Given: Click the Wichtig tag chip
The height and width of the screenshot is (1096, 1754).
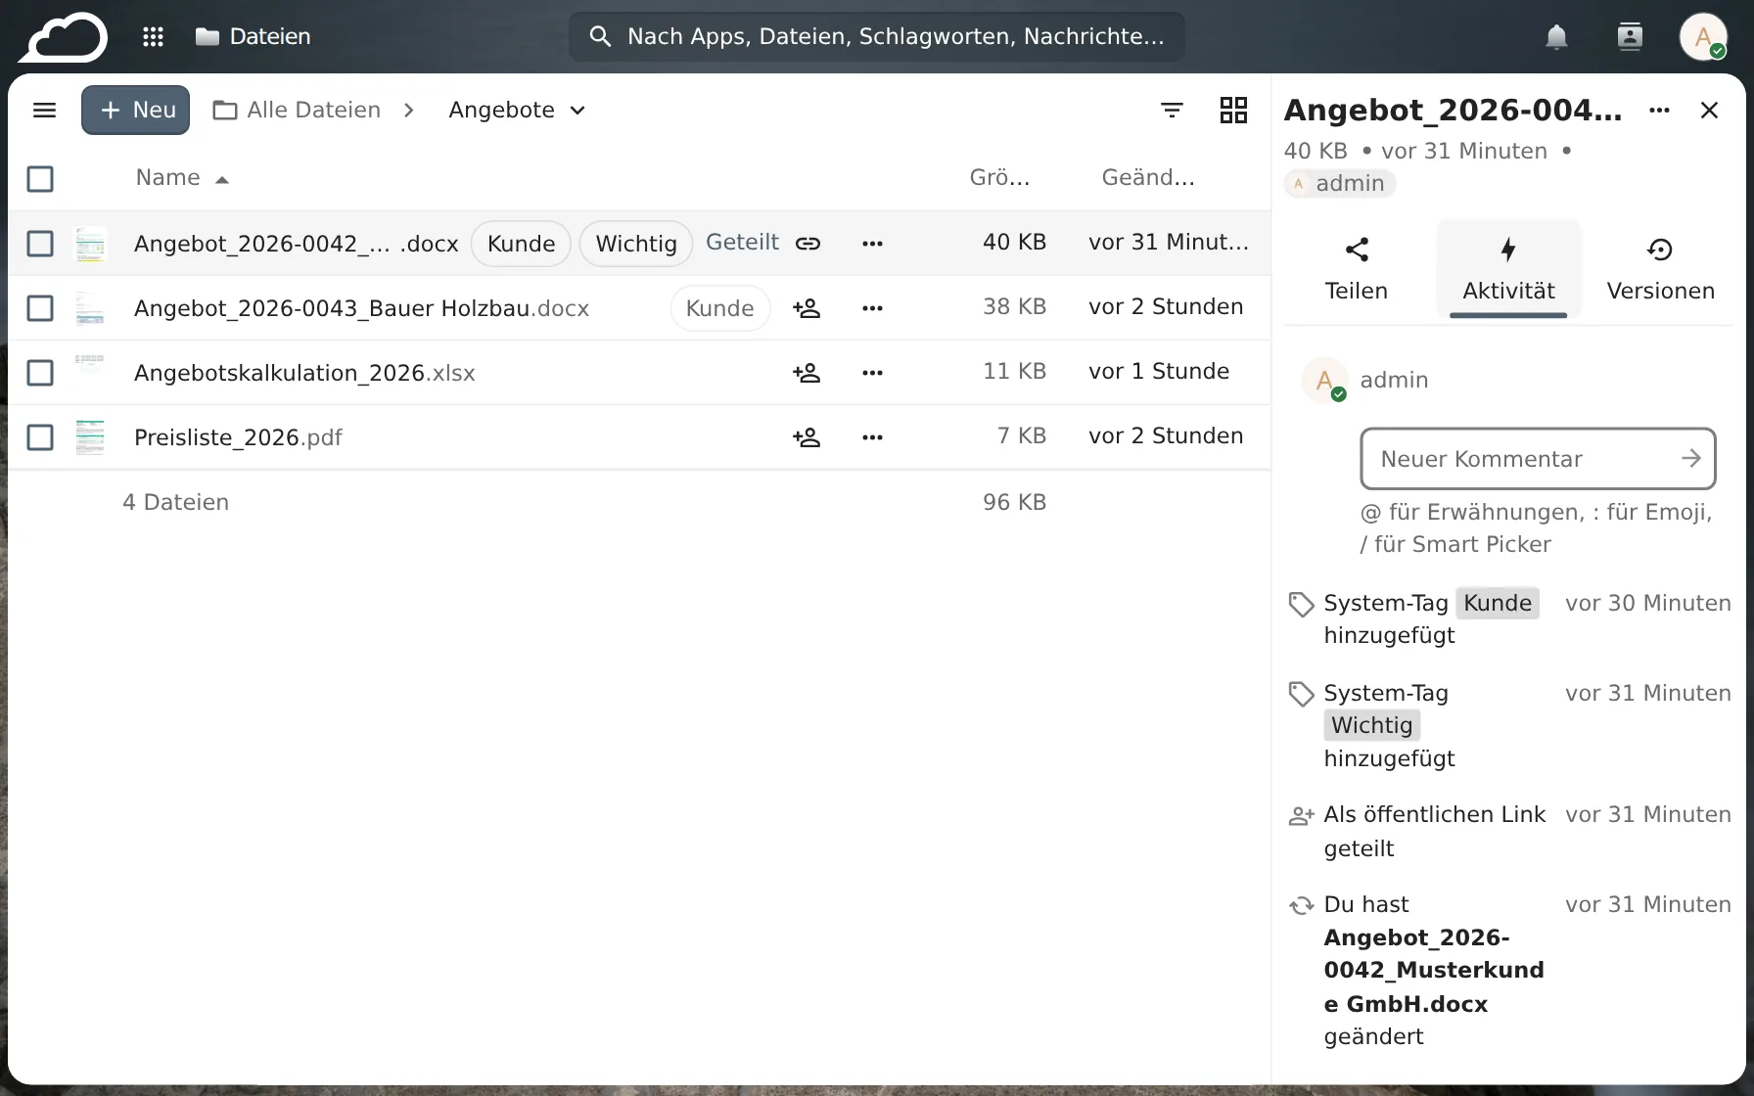Looking at the screenshot, I should [x=636, y=244].
